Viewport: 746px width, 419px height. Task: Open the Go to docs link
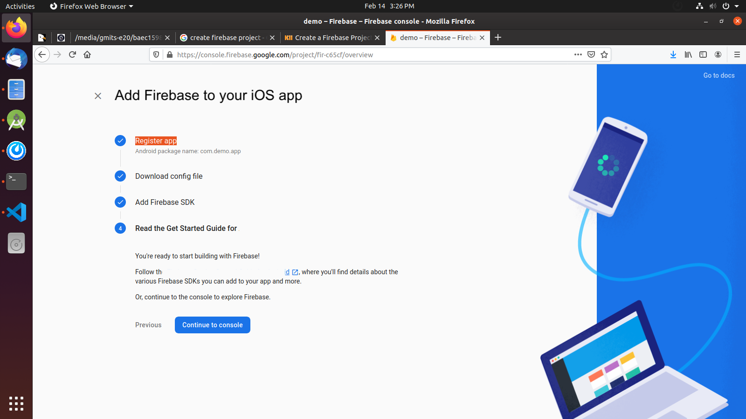click(719, 75)
